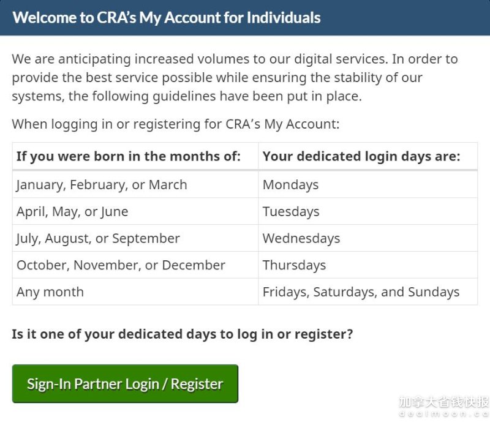
Task: Click the Mondays login day cell
Action: [368, 184]
